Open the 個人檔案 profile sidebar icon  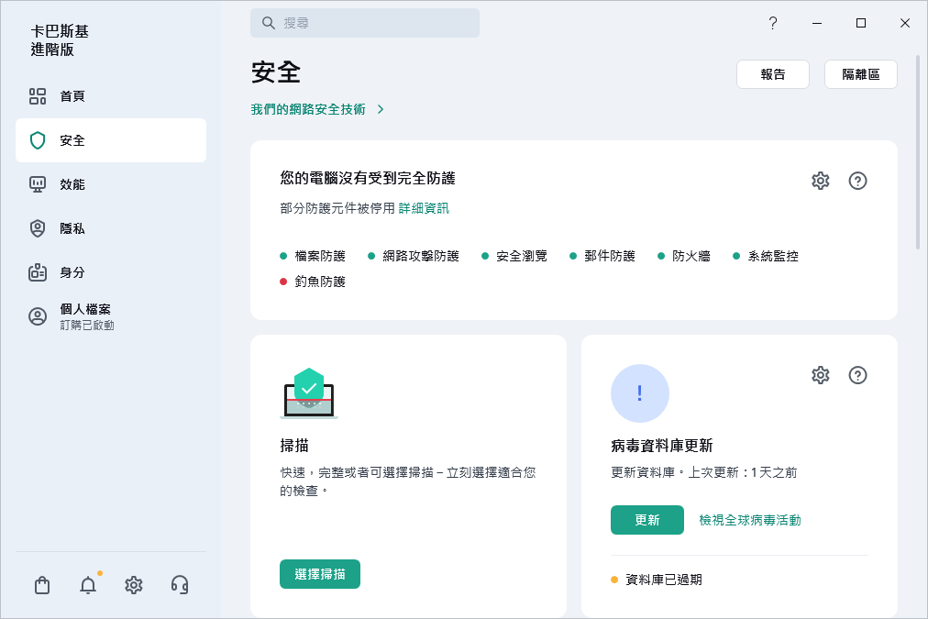pyautogui.click(x=37, y=315)
